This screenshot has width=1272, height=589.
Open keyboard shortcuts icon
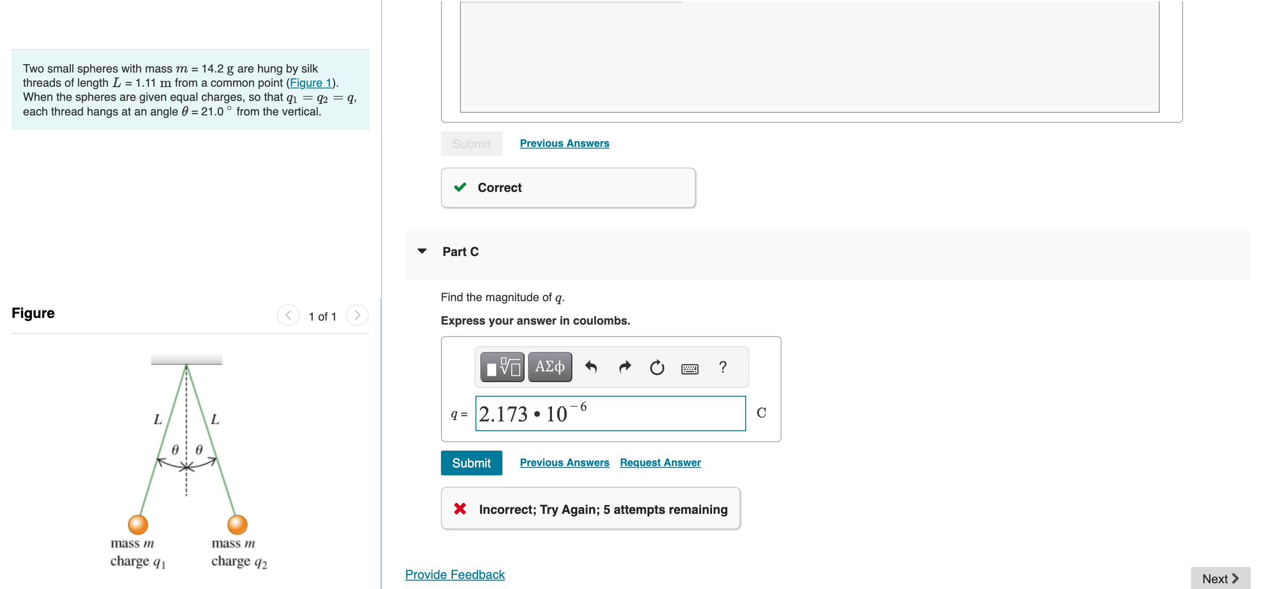tap(690, 368)
